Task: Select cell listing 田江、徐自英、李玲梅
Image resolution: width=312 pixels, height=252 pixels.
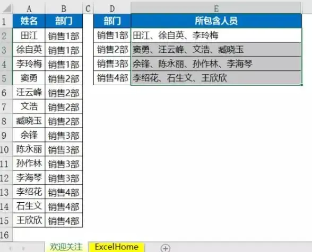Action: 216,35
